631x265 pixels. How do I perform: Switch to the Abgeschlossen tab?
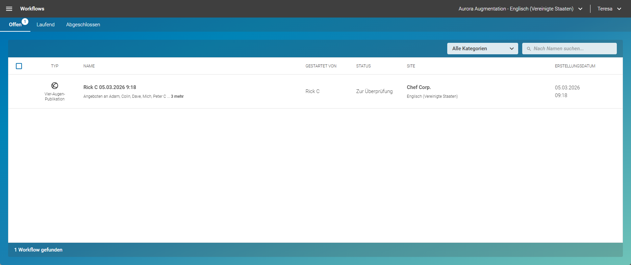click(83, 25)
